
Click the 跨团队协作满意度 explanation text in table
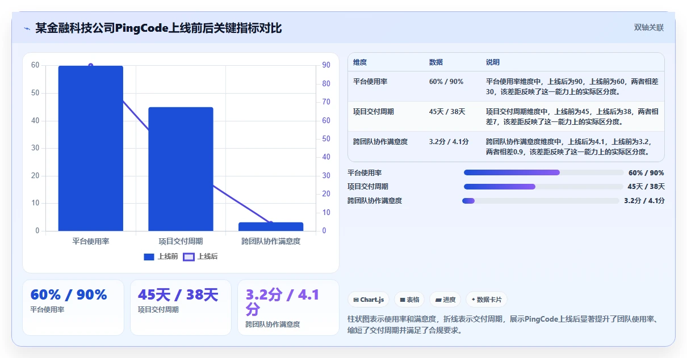pos(569,146)
